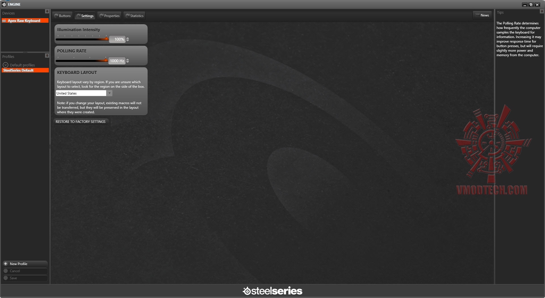View the Statistics tab
This screenshot has width=545, height=298.
click(135, 16)
